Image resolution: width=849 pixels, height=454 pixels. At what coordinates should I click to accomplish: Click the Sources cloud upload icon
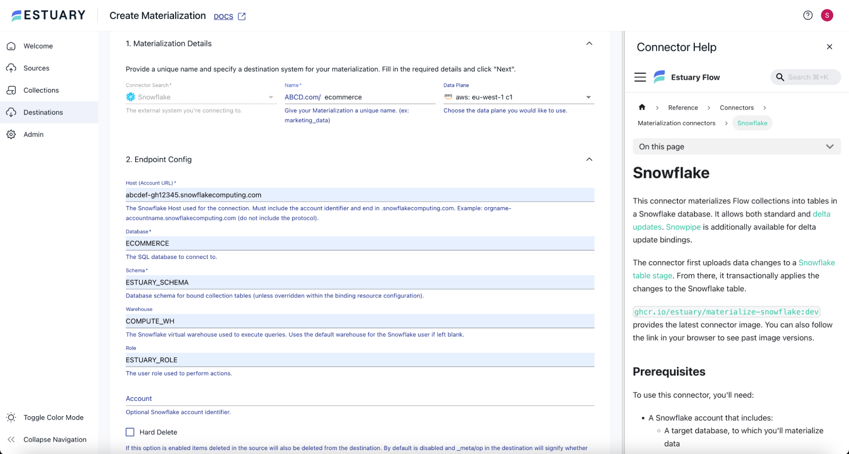point(11,68)
